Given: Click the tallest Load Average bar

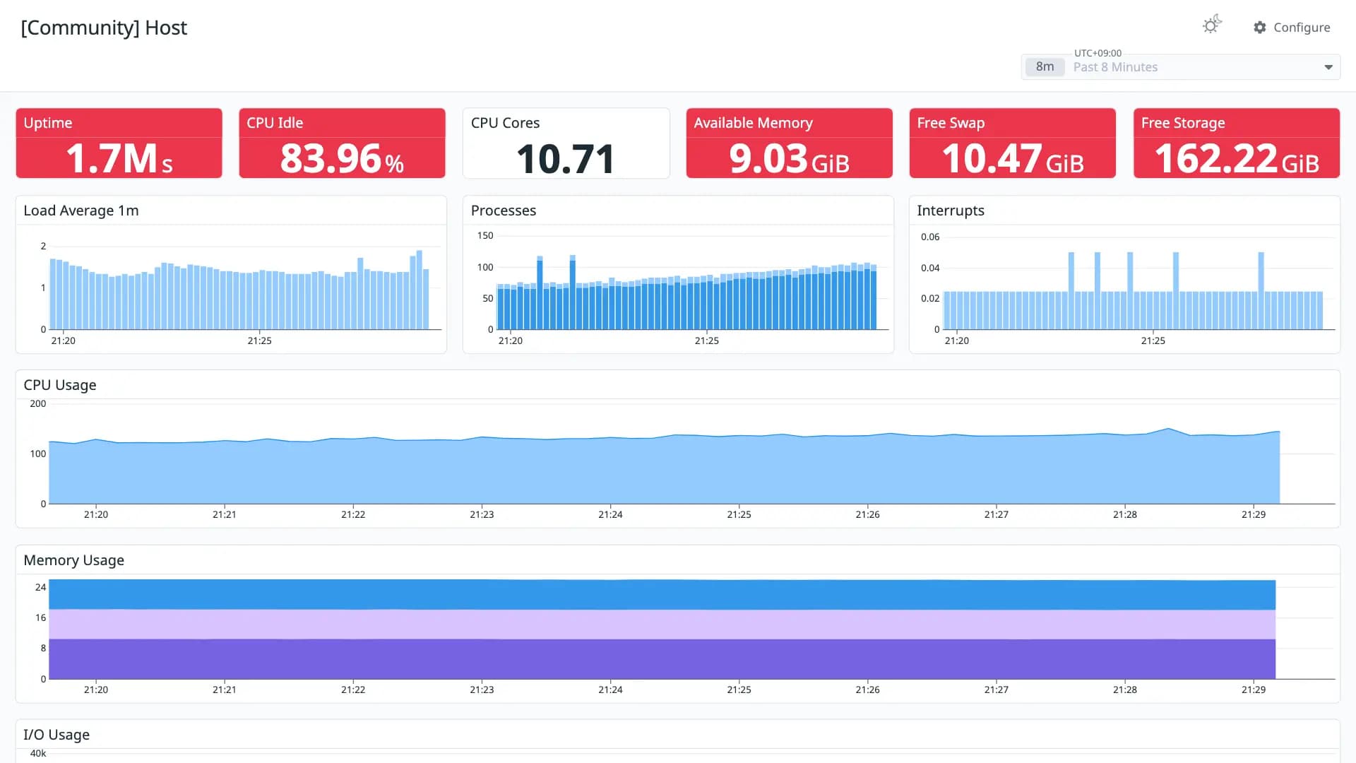Looking at the screenshot, I should point(420,290).
